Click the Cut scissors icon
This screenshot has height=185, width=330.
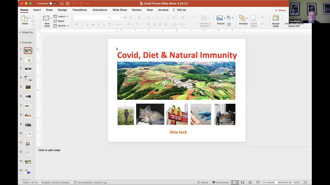coord(33,16)
